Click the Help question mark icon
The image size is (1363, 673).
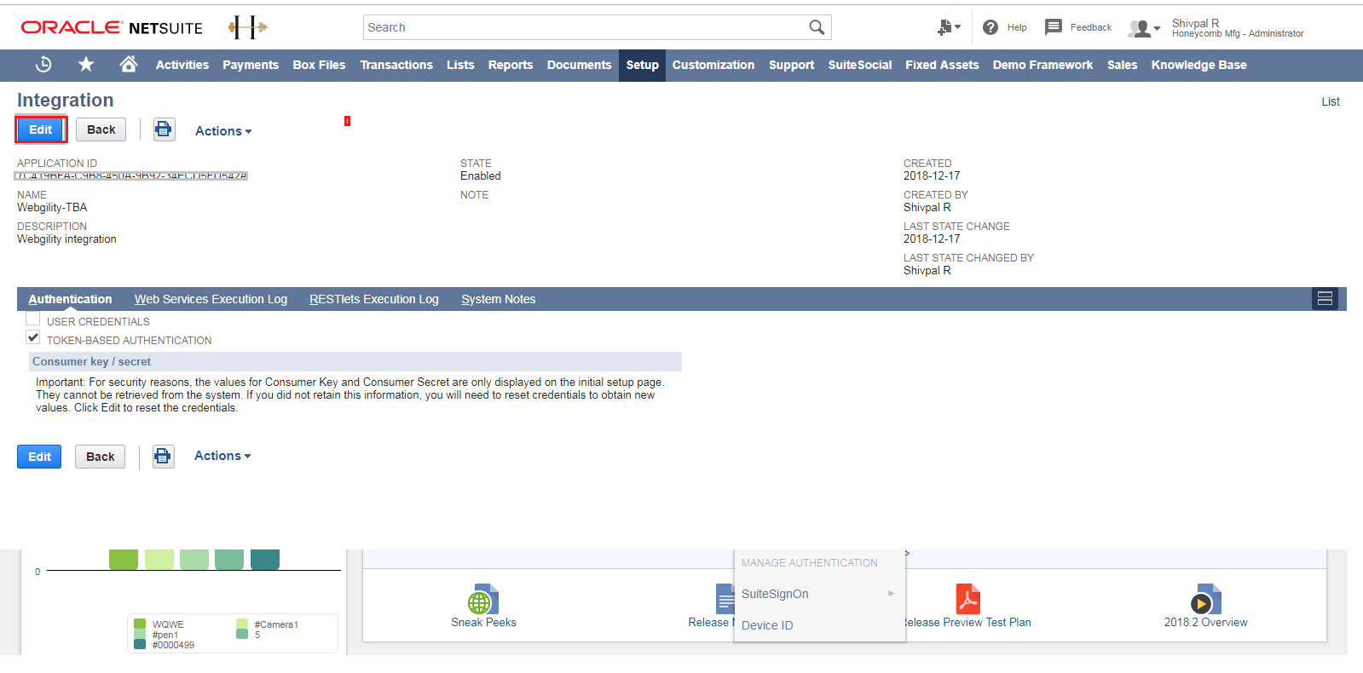tap(990, 27)
